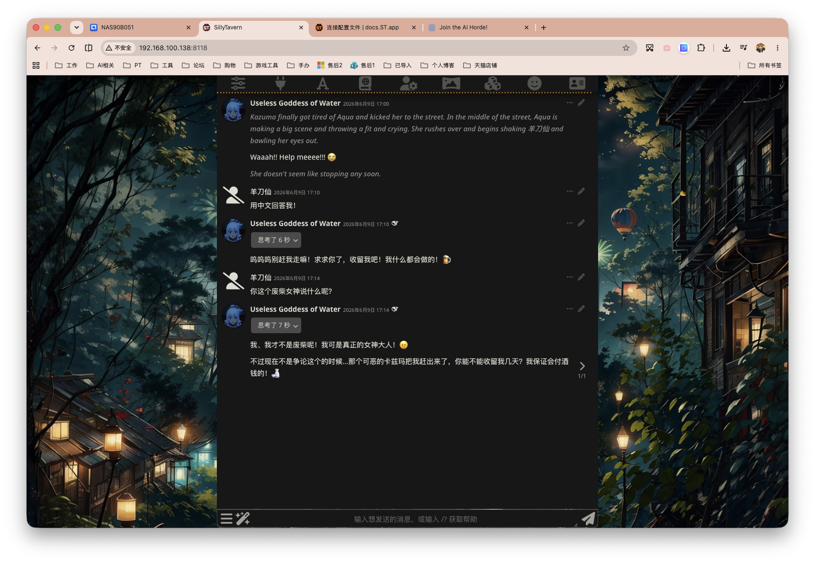Open the hamburger options menu
Screen dimensions: 815x563
(x=227, y=518)
